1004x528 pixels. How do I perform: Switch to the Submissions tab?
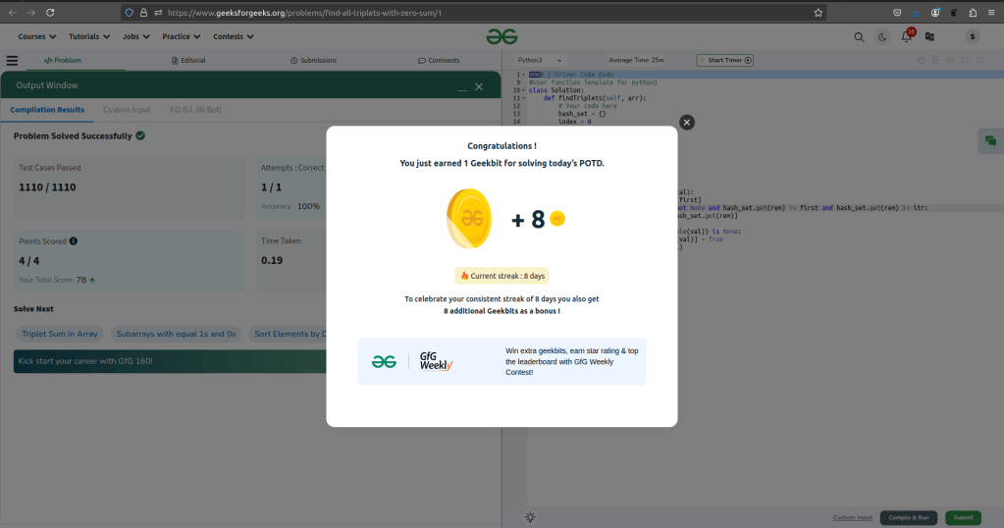(314, 61)
